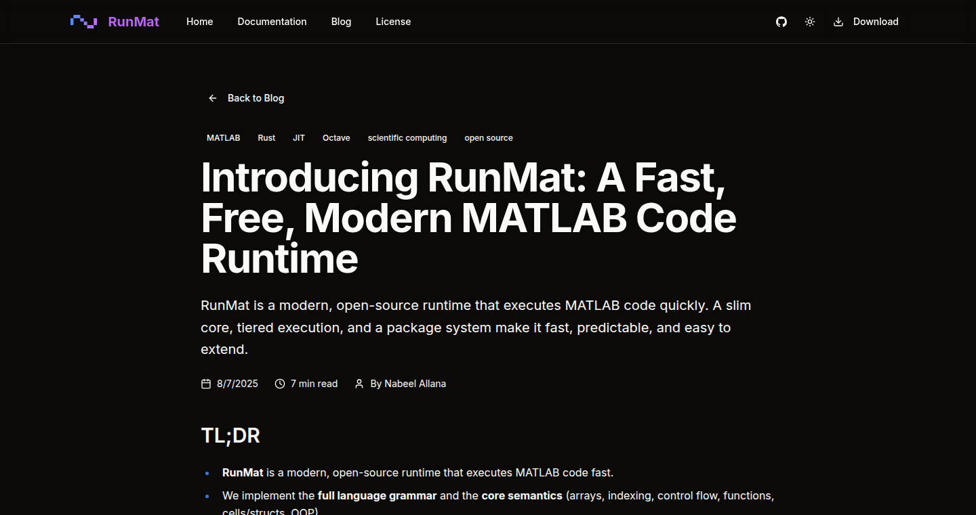Select the JIT tag
976x515 pixels.
point(299,138)
